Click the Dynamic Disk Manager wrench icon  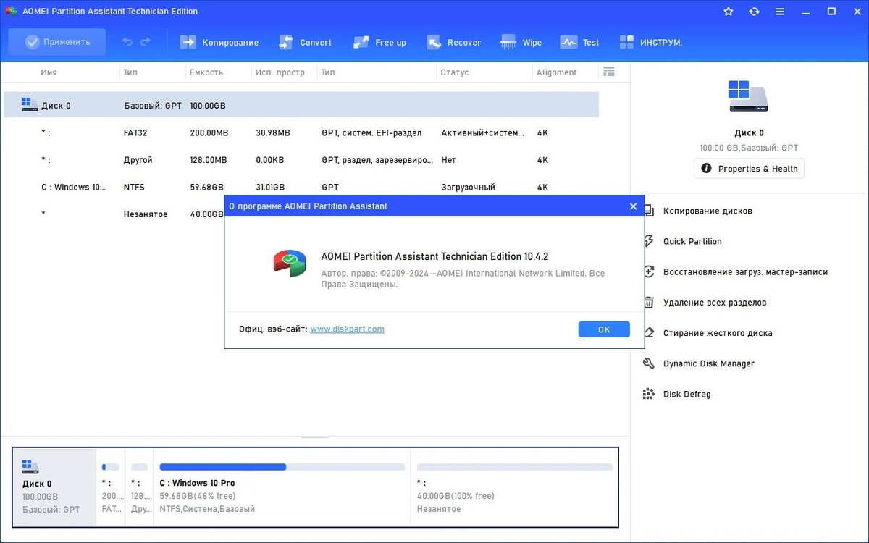click(x=649, y=363)
